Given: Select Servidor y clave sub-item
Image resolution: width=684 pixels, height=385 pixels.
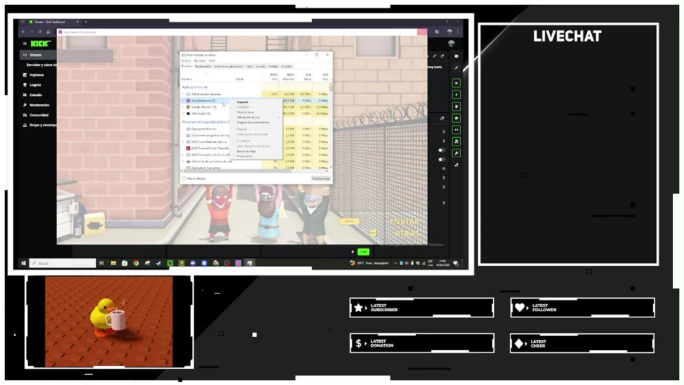Looking at the screenshot, I should tap(41, 65).
